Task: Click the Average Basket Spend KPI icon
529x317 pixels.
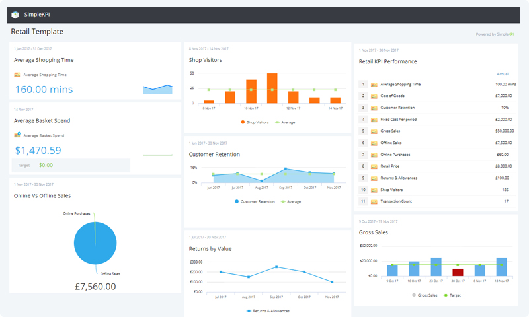Action: tap(17, 135)
